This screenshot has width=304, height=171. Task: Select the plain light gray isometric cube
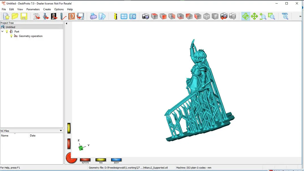207,16
